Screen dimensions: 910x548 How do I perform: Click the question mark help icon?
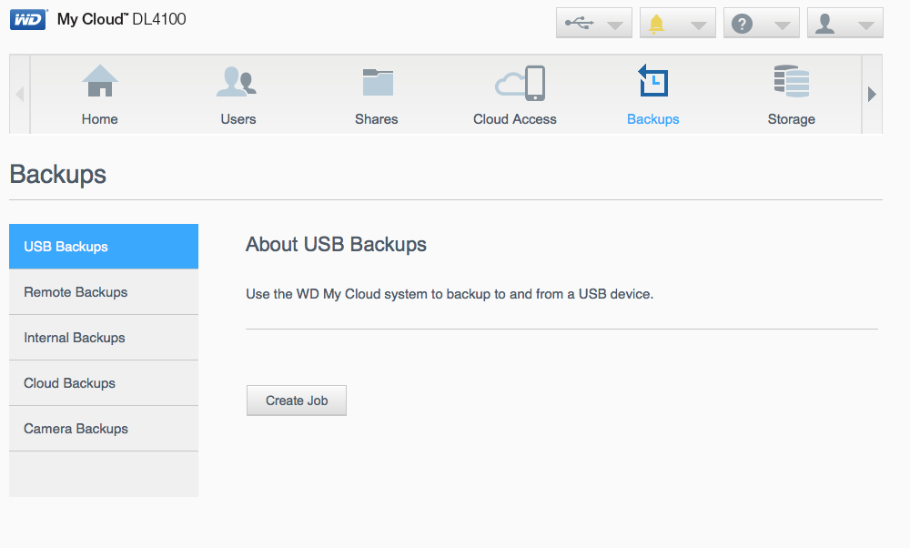point(742,24)
